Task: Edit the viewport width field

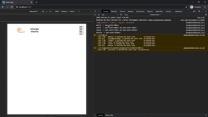Action: [x=43, y=11]
